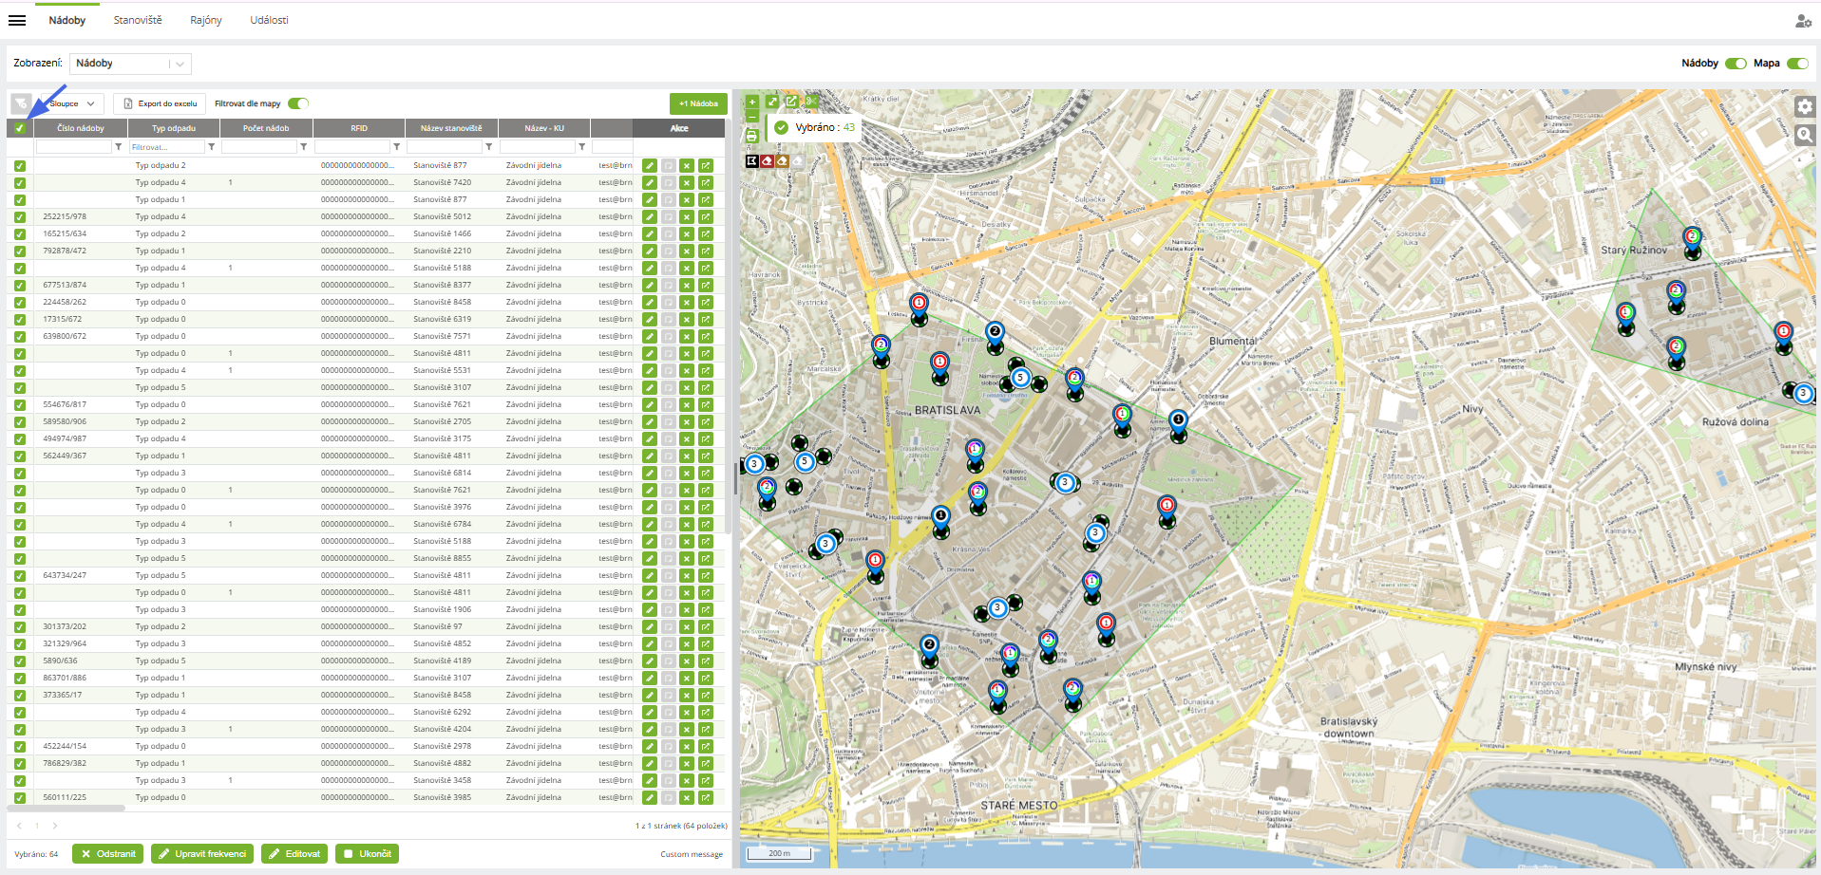Click the map print icon
This screenshot has width=1821, height=875.
[x=751, y=137]
